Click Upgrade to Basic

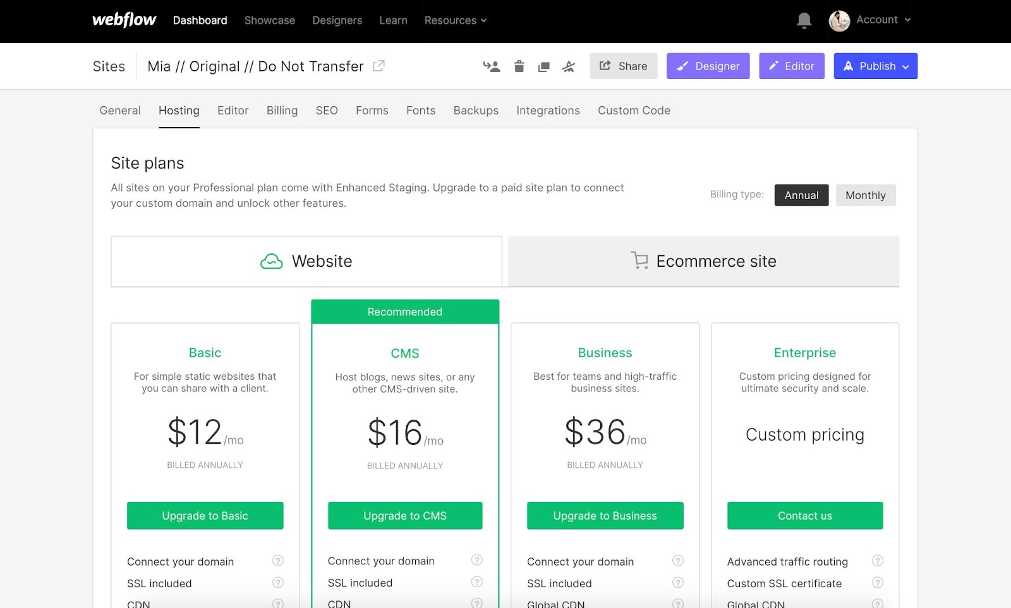point(205,516)
